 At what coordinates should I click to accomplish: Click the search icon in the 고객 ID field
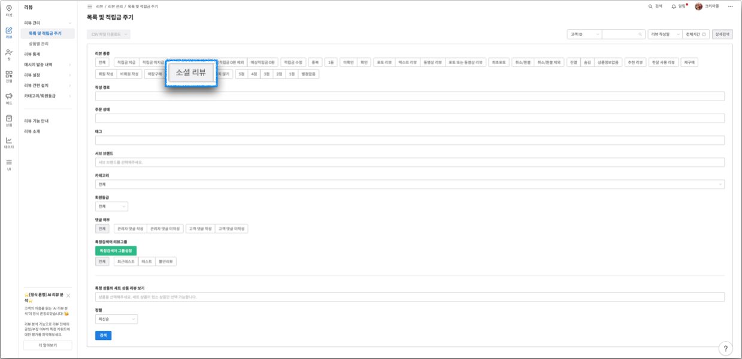[640, 34]
